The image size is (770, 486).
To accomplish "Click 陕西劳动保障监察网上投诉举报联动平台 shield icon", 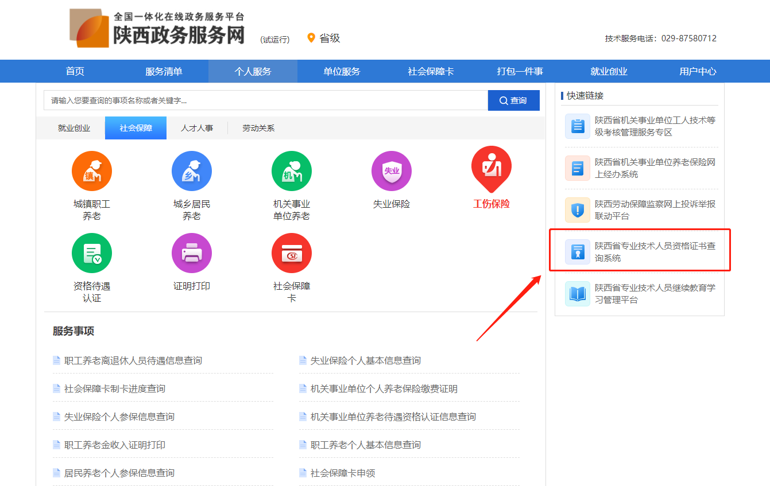I will (x=578, y=210).
